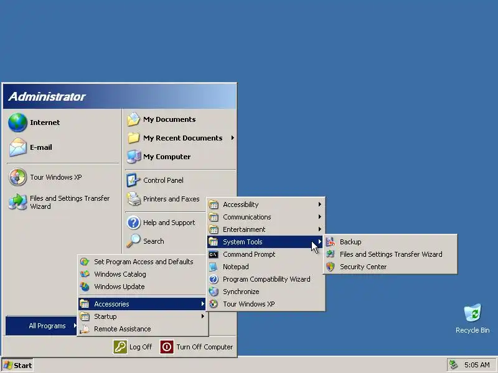Click the Log Off button
This screenshot has height=373, width=498.
coord(133,347)
